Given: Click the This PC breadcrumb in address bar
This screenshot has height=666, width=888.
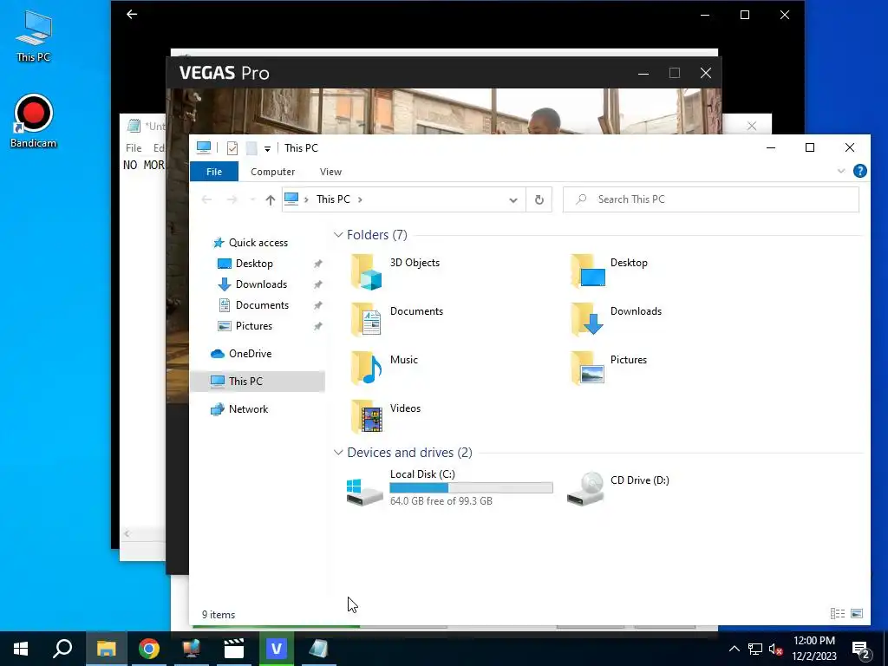Looking at the screenshot, I should click(333, 199).
